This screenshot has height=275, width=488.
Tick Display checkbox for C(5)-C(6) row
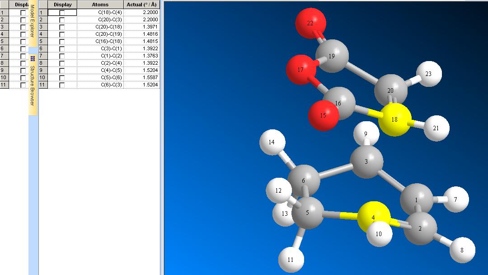coord(62,78)
